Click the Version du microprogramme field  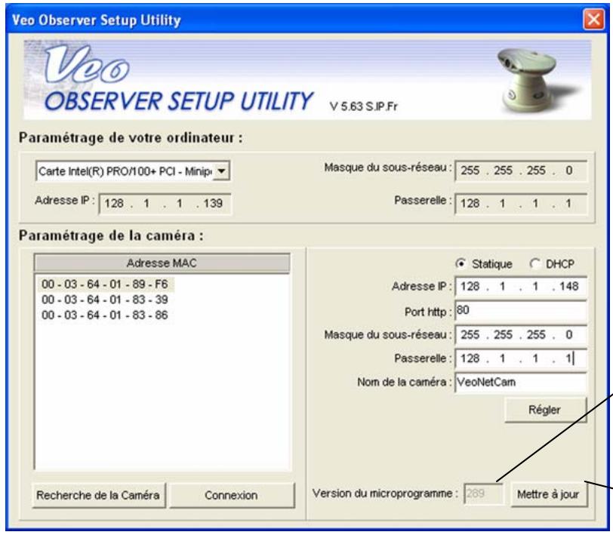point(483,493)
